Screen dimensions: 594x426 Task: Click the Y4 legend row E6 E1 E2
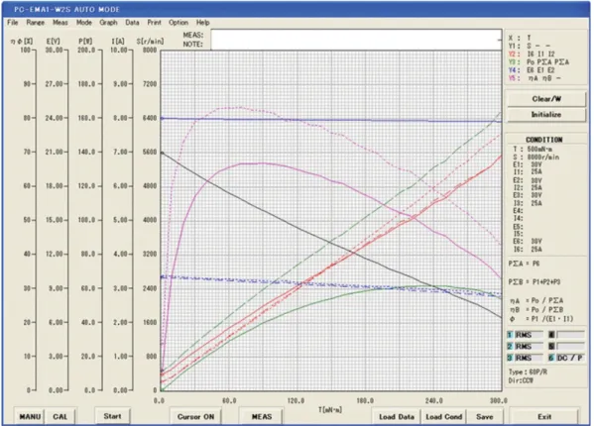click(532, 70)
